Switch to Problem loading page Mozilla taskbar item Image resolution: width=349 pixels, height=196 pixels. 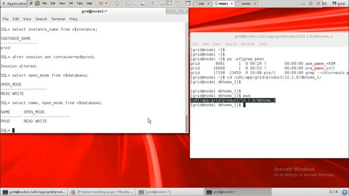[x=102, y=192]
